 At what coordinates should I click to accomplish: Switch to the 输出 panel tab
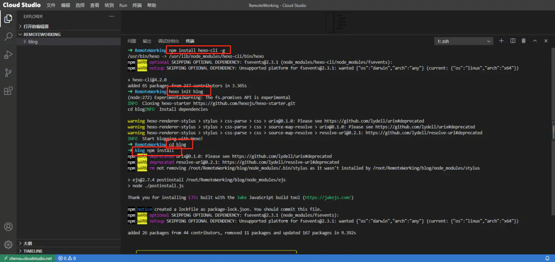[147, 41]
